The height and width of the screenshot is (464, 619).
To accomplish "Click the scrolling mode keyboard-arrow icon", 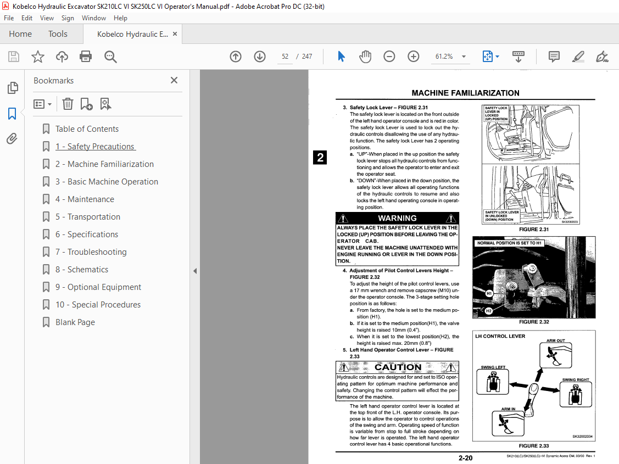I will click(518, 57).
